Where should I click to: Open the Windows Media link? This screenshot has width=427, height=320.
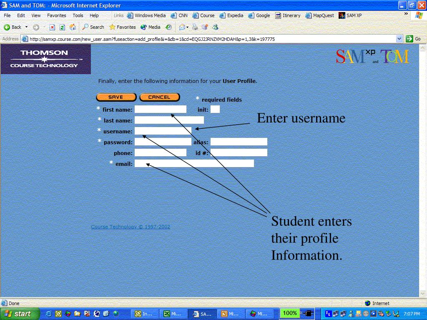pyautogui.click(x=146, y=15)
